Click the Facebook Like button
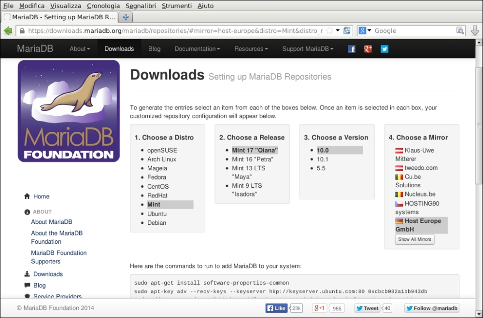Screen dimensions: 483x318 tap(276, 308)
